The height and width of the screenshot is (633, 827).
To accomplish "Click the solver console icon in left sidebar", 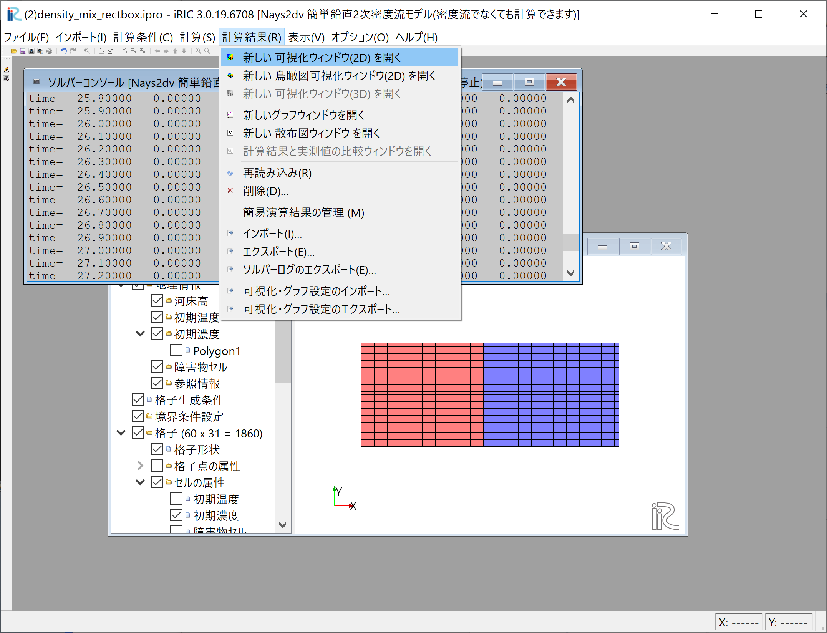I will click(x=7, y=78).
